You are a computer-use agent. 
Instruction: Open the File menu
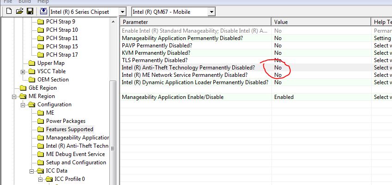pyautogui.click(x=8, y=1)
